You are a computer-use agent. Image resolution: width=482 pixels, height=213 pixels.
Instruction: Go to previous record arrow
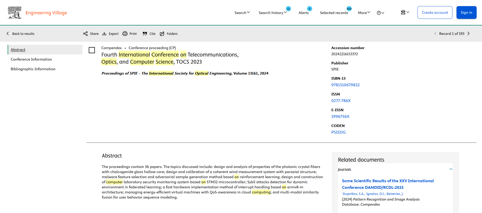(435, 34)
